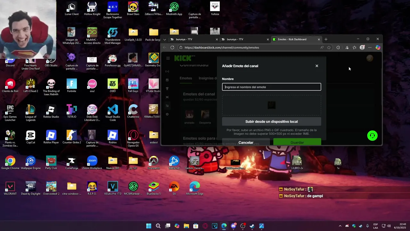Select Epic Games Launcher desktop icon
The height and width of the screenshot is (231, 410).
pyautogui.click(x=10, y=113)
